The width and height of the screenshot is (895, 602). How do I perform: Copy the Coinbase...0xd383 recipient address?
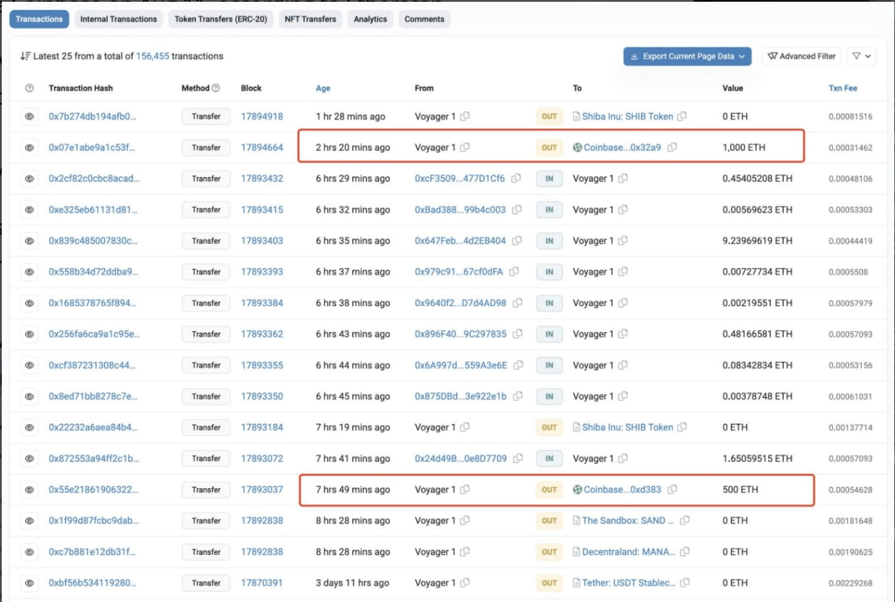point(672,489)
